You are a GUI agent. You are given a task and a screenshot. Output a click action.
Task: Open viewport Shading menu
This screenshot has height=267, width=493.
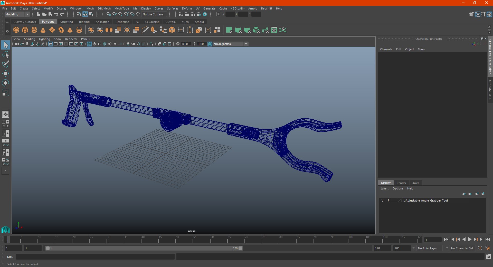pos(30,39)
